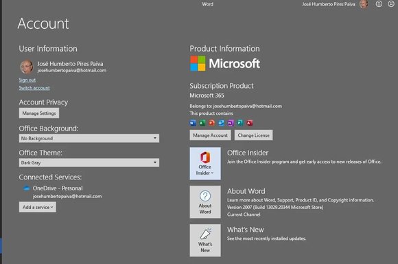
Task: Click the Excel app icon
Action: tap(202, 123)
